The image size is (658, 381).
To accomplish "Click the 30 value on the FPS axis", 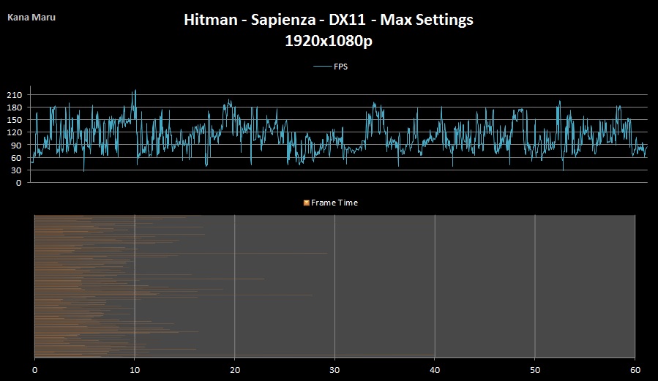I will coord(16,170).
